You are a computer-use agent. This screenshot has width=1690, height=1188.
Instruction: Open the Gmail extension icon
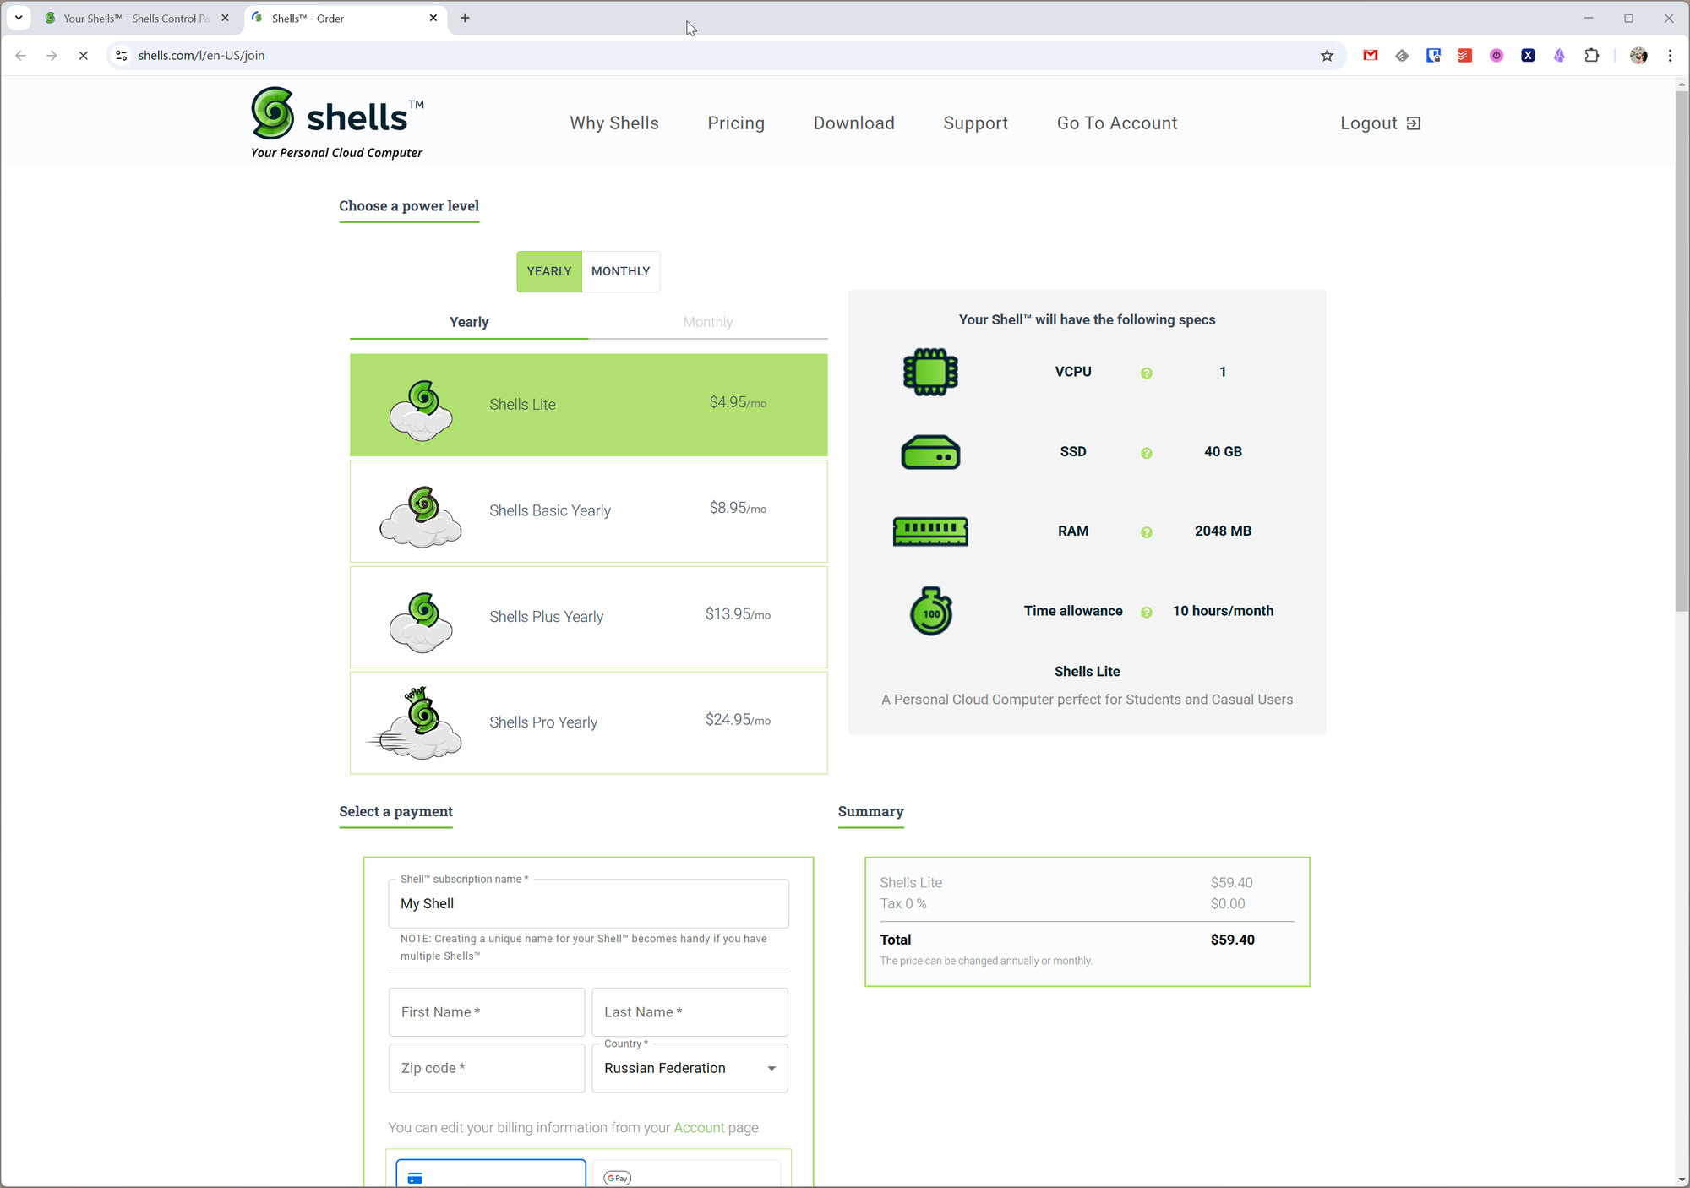(1371, 56)
